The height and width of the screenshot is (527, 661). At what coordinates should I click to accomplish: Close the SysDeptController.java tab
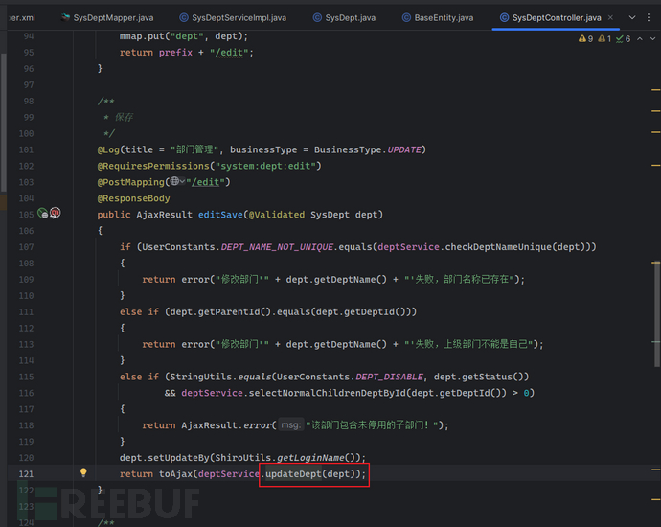(610, 17)
